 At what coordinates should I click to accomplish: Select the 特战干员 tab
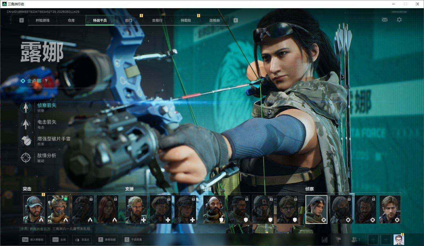pos(100,20)
